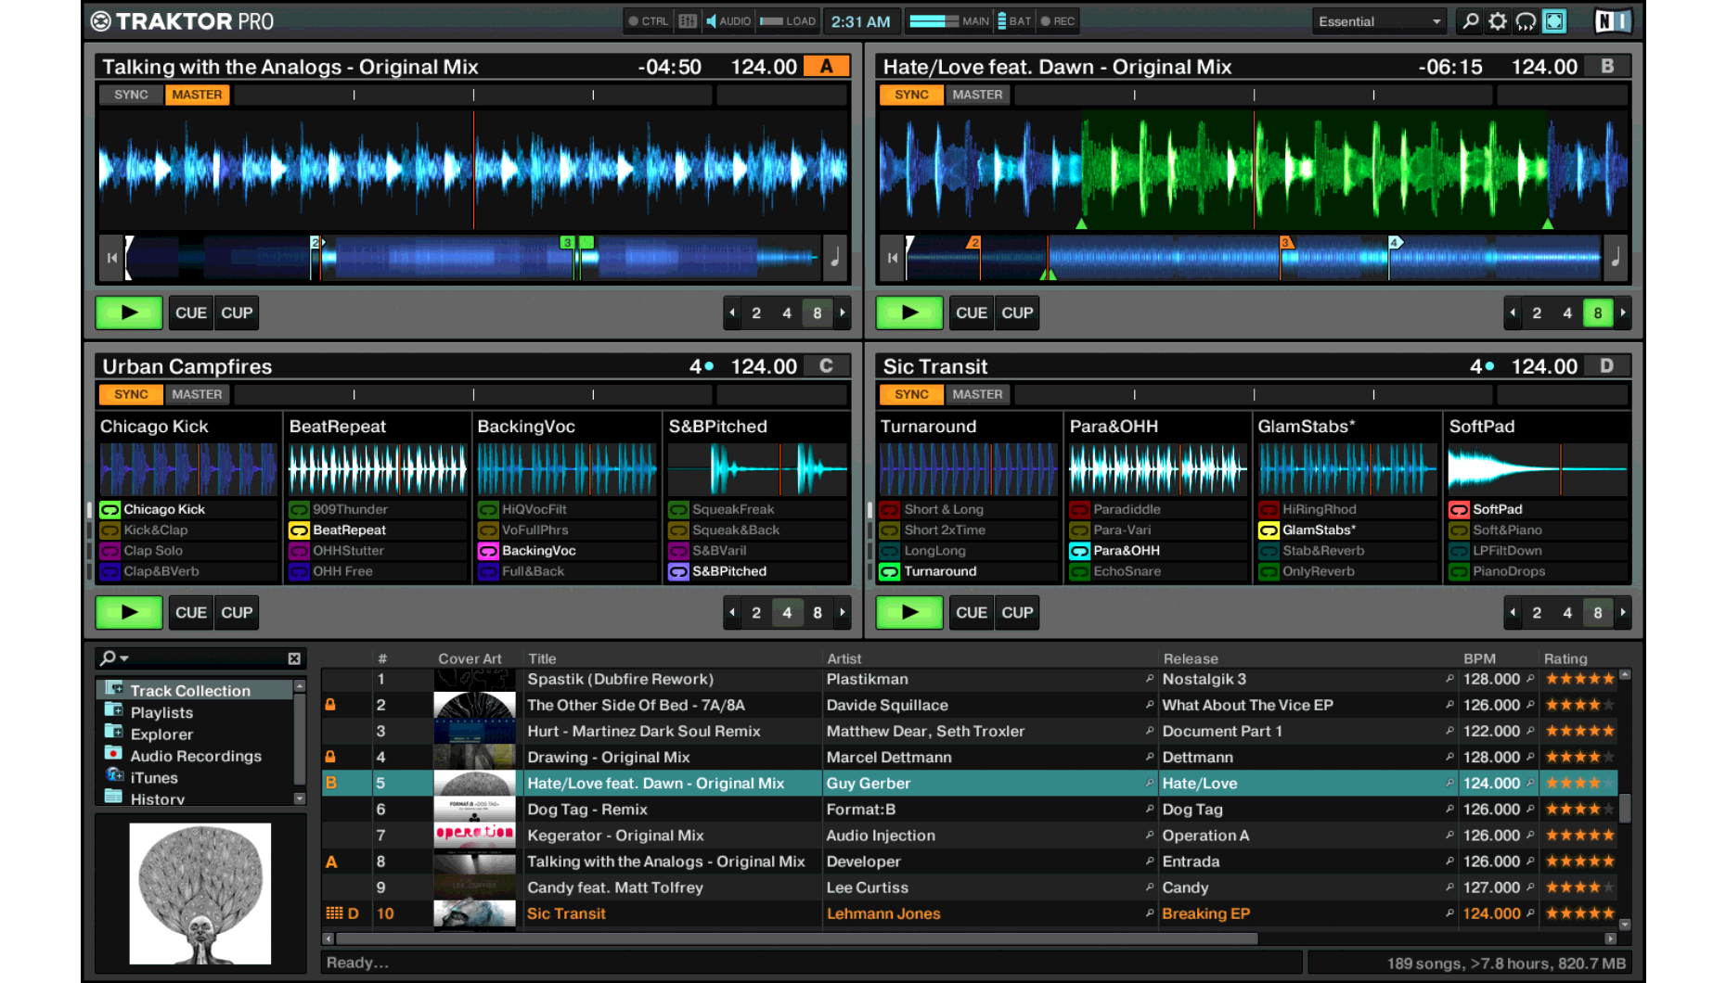Screen dimensions: 1726x983
Task: Enable SYNC on Deck A
Action: [131, 95]
